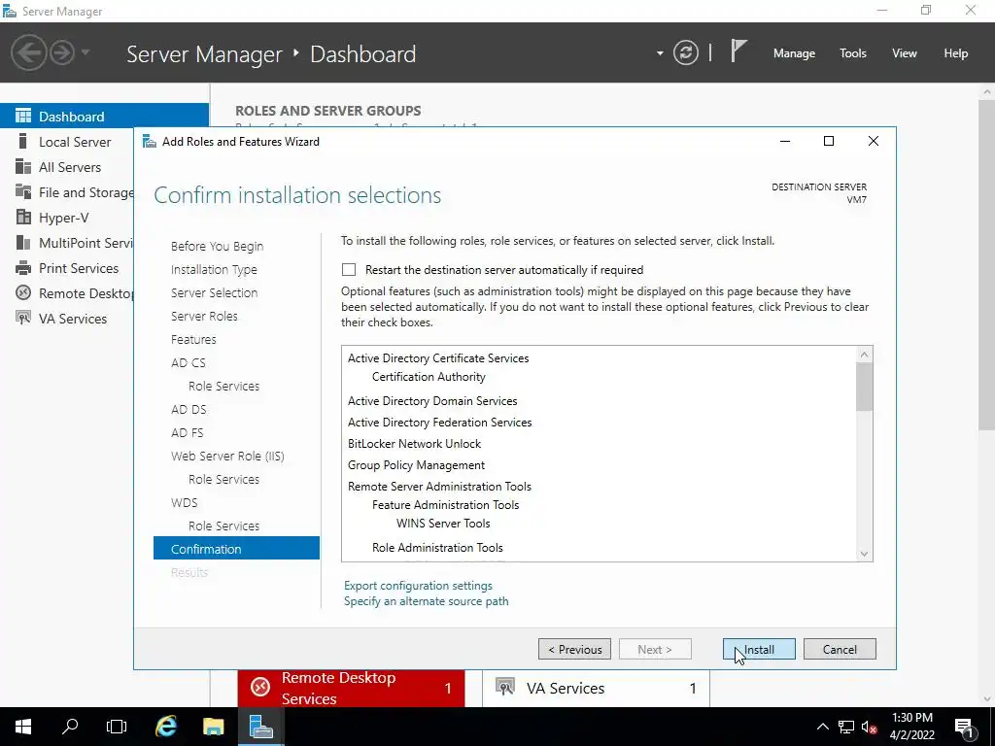Image resolution: width=995 pixels, height=746 pixels.
Task: Go to WDS wizard step
Action: click(x=184, y=502)
